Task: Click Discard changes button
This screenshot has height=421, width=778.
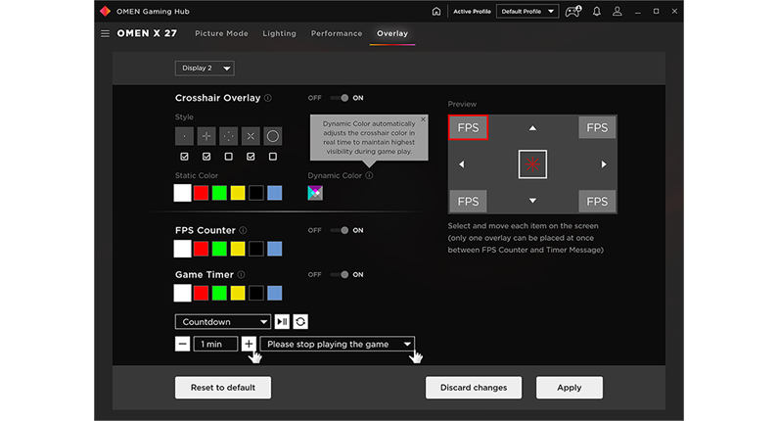Action: (474, 388)
